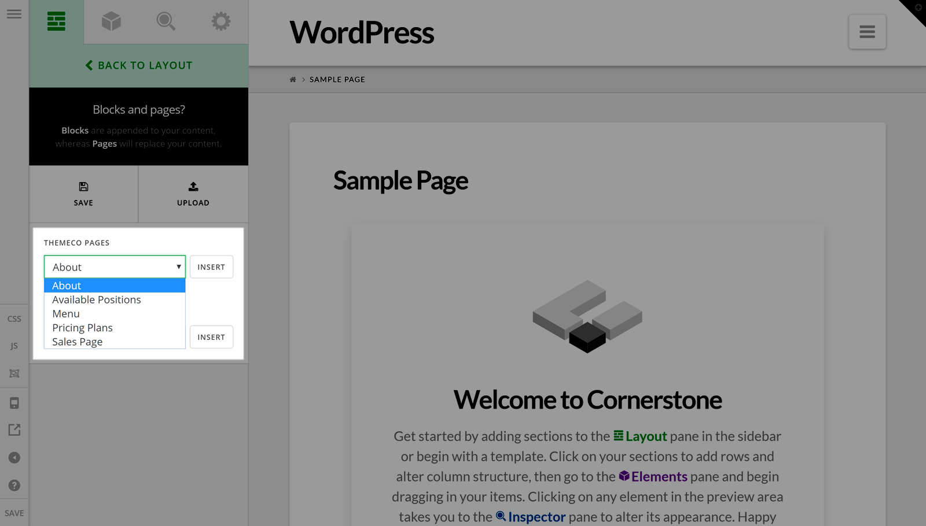Click the Sample Page breadcrumb
Viewport: 926px width, 526px height.
(337, 80)
